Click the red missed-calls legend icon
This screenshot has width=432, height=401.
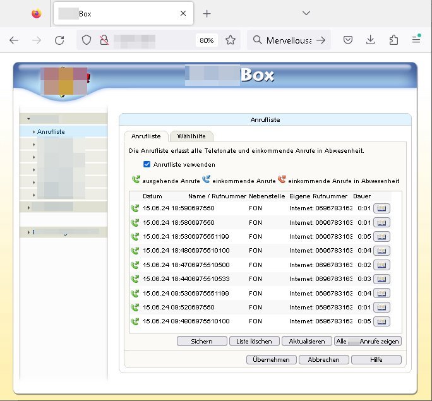(282, 179)
